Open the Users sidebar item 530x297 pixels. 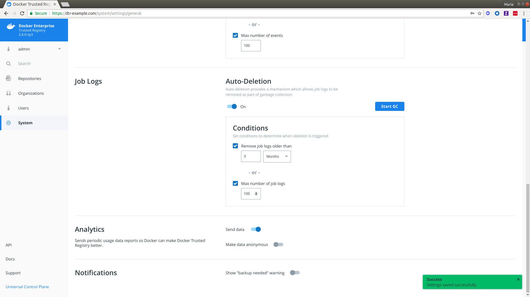tap(23, 108)
